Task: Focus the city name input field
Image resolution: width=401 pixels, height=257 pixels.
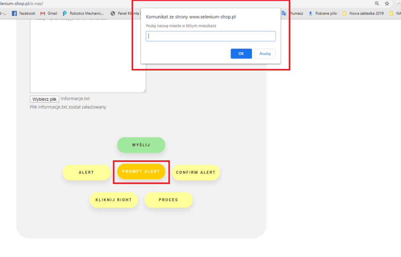Action: tap(211, 36)
